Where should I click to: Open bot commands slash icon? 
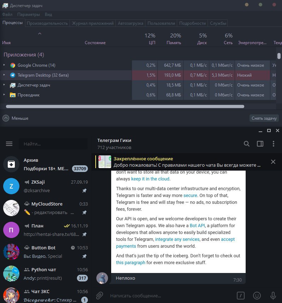pos(240,296)
